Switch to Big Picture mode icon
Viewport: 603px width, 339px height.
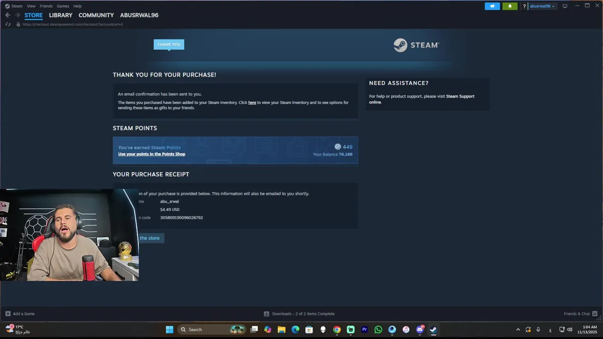coord(565,6)
